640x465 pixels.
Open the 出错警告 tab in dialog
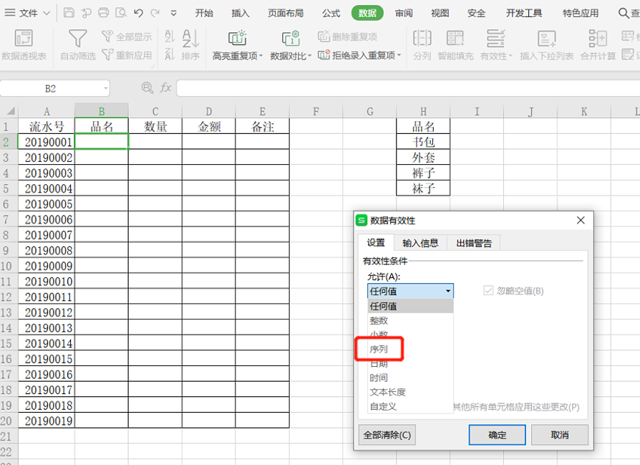[x=474, y=243]
